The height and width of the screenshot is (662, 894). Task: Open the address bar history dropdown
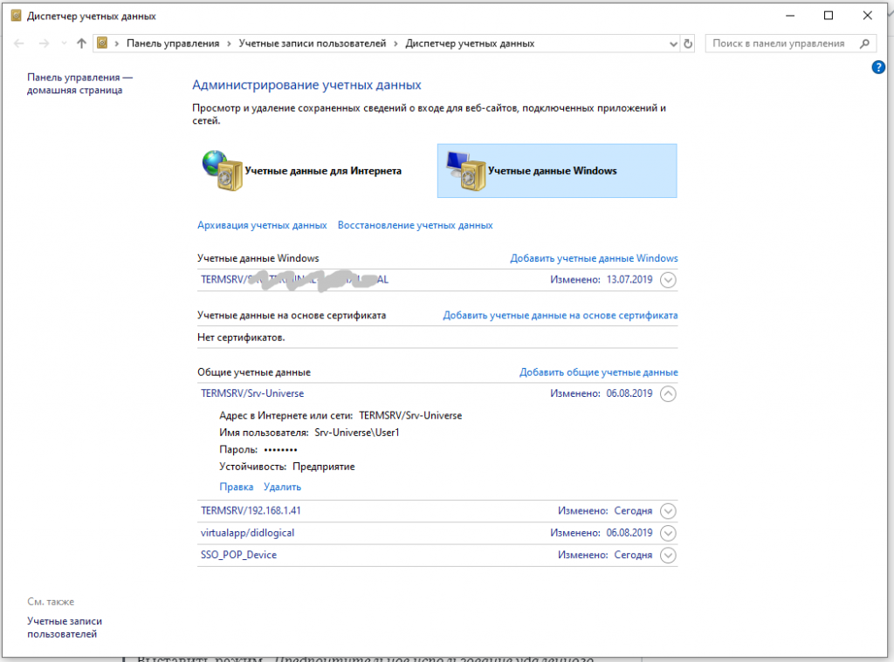click(x=672, y=43)
